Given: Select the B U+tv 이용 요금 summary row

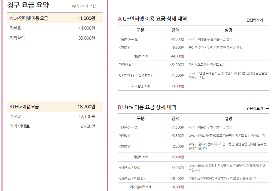Looking at the screenshot, I should click(55, 107).
